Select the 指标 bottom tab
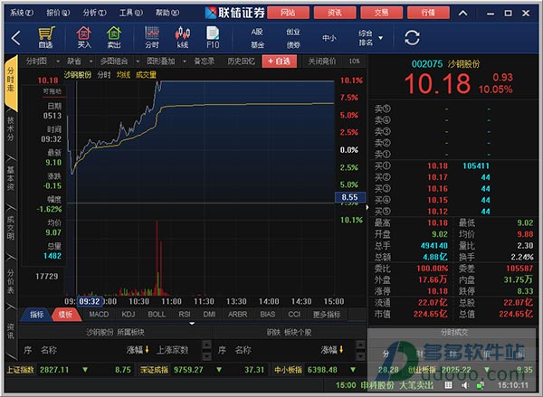 [36, 315]
